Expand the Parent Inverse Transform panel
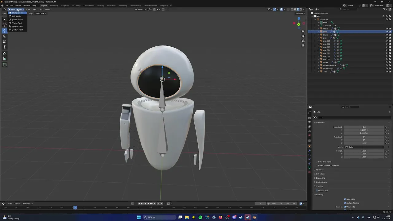393x221 pixels. pos(328,165)
